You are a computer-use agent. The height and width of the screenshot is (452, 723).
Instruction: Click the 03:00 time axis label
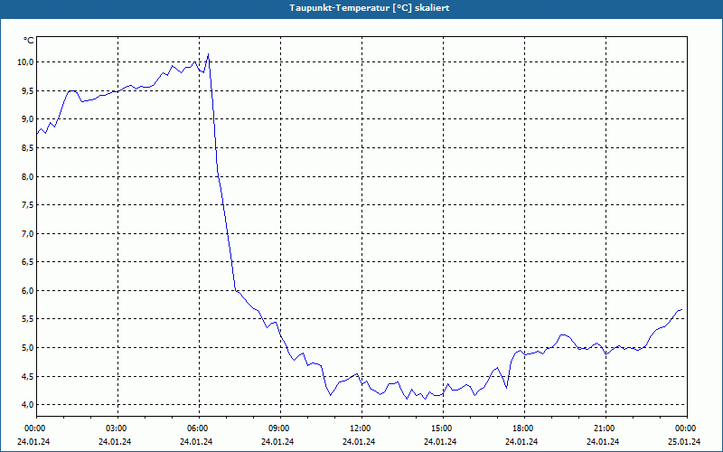point(115,428)
